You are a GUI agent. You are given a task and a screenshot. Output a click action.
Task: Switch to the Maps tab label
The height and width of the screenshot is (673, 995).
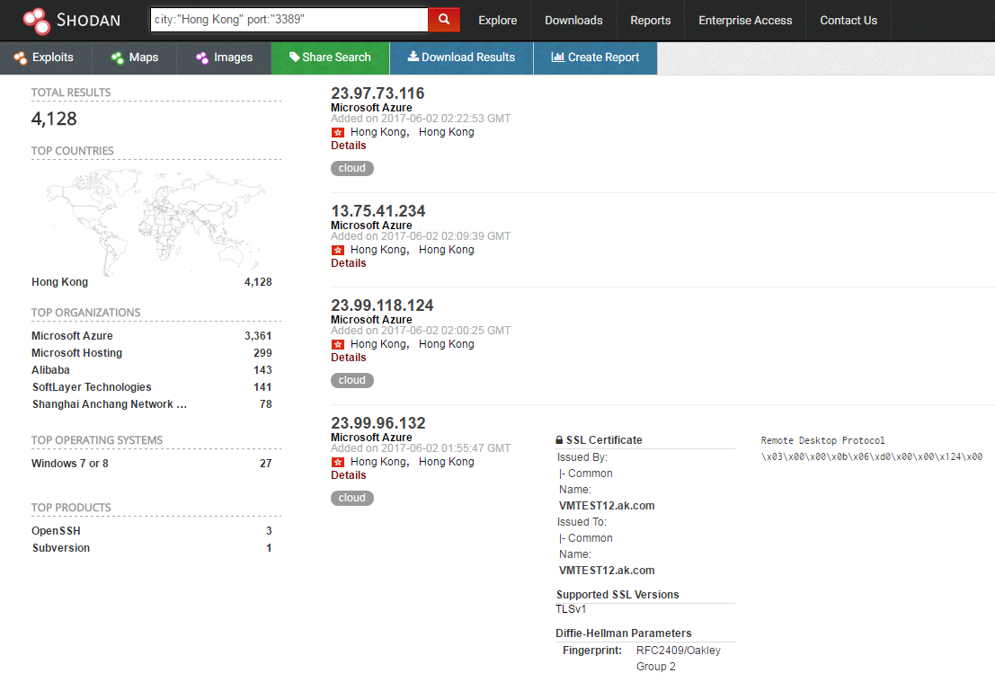(x=144, y=58)
